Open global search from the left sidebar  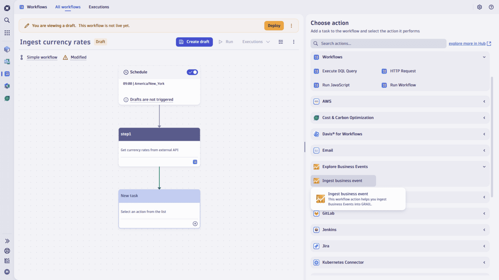(7, 20)
